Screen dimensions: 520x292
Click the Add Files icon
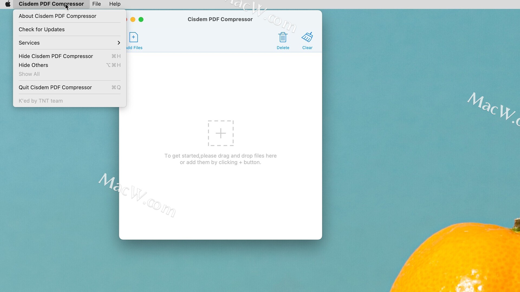134,37
